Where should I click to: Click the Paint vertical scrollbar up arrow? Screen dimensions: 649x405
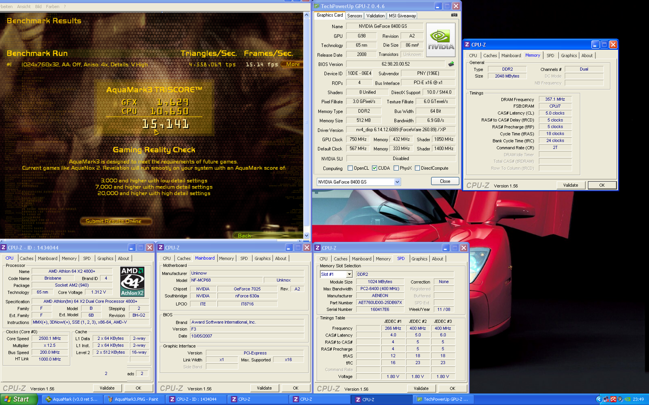[307, 15]
